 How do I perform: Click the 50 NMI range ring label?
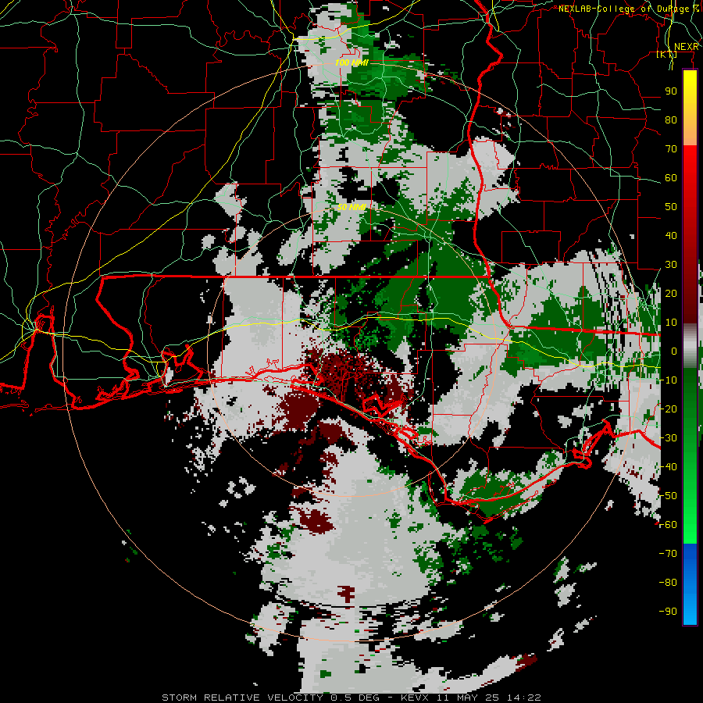click(352, 207)
